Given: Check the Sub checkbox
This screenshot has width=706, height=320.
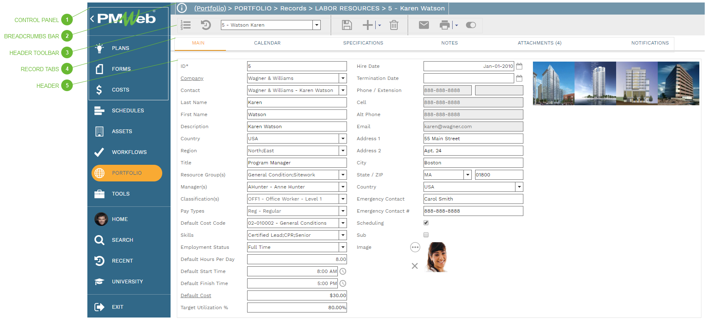Looking at the screenshot, I should pyautogui.click(x=426, y=235).
